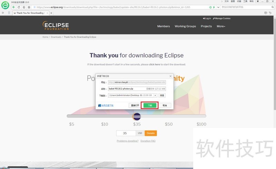Click the 直接打开 open directly button
Image resolution: width=276 pixels, height=169 pixels.
pyautogui.click(x=135, y=106)
